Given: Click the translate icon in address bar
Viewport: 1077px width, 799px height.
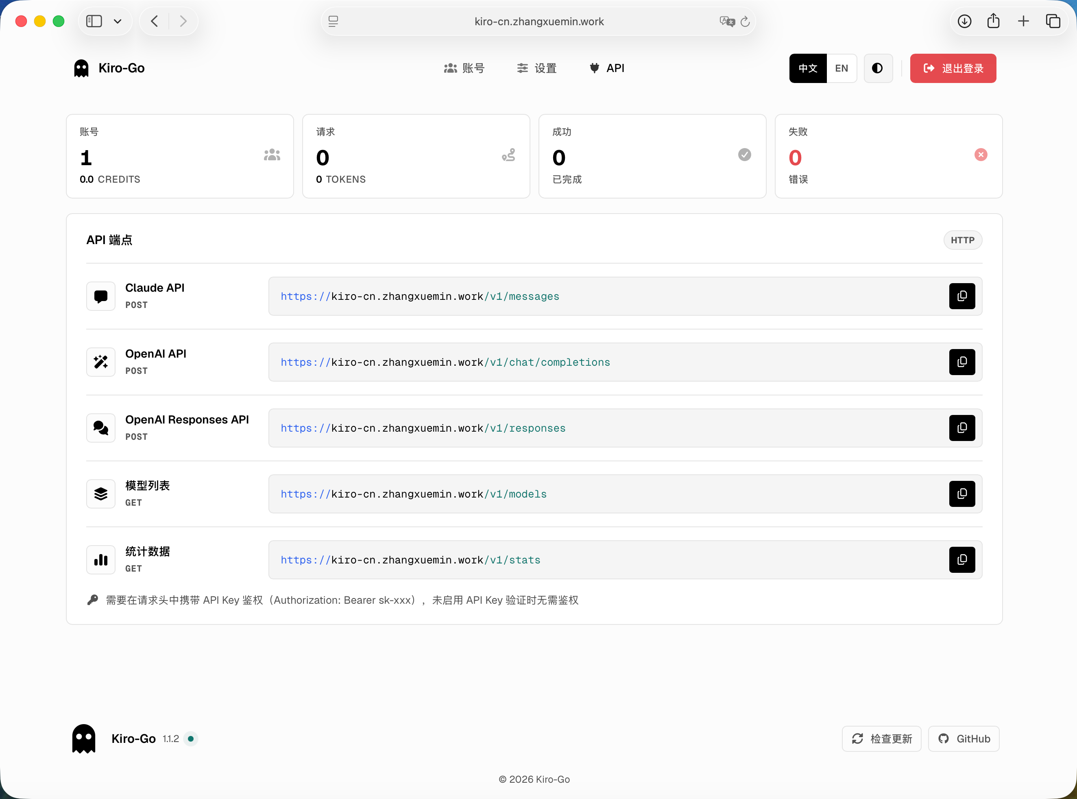Looking at the screenshot, I should click(x=727, y=21).
